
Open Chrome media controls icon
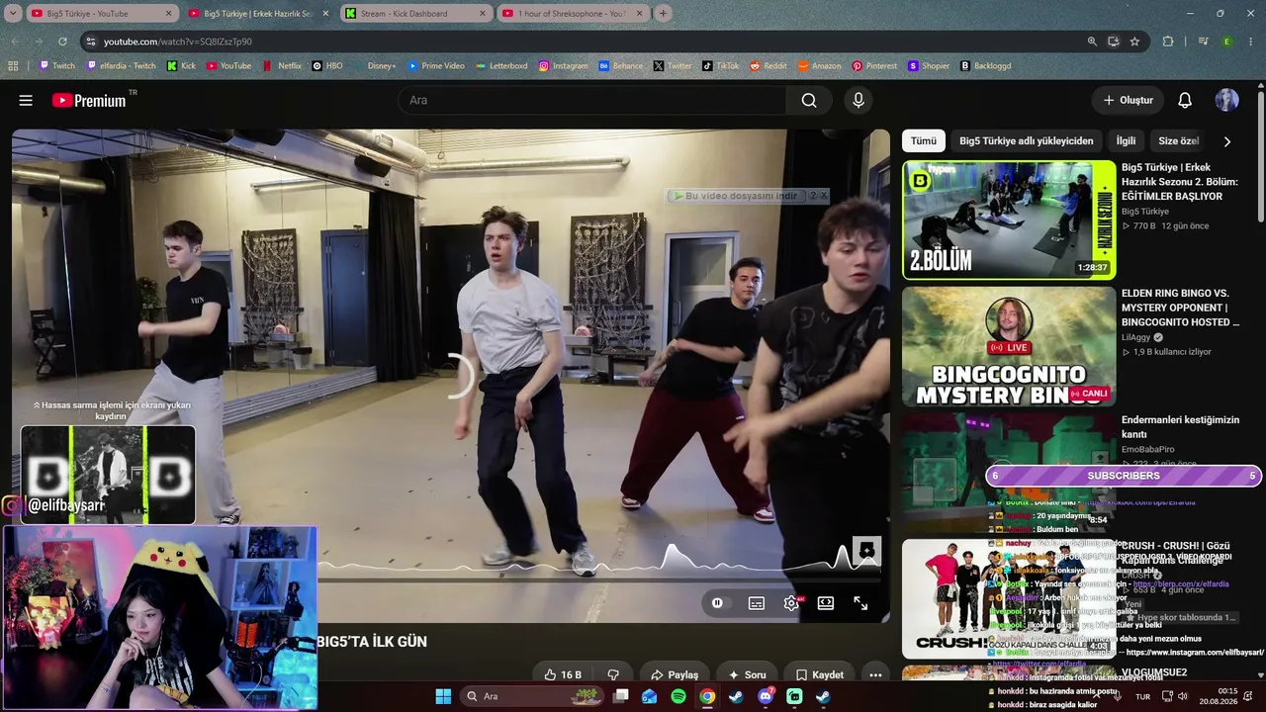tap(1203, 42)
